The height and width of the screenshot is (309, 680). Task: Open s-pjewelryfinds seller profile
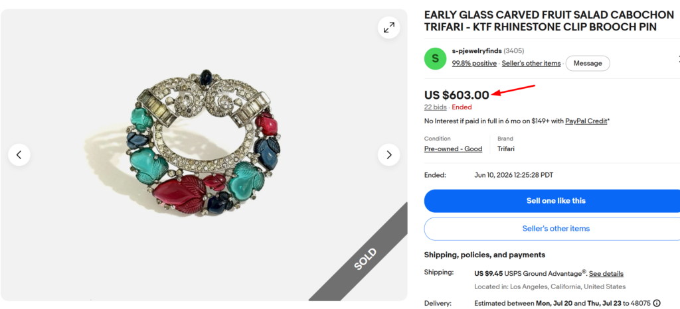(x=477, y=51)
